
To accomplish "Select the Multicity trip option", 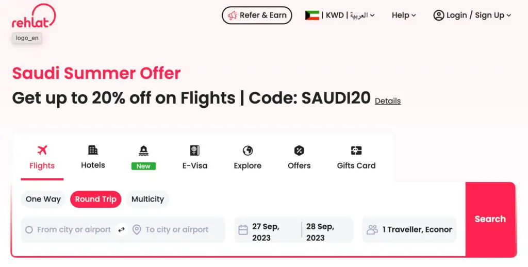I will click(147, 199).
